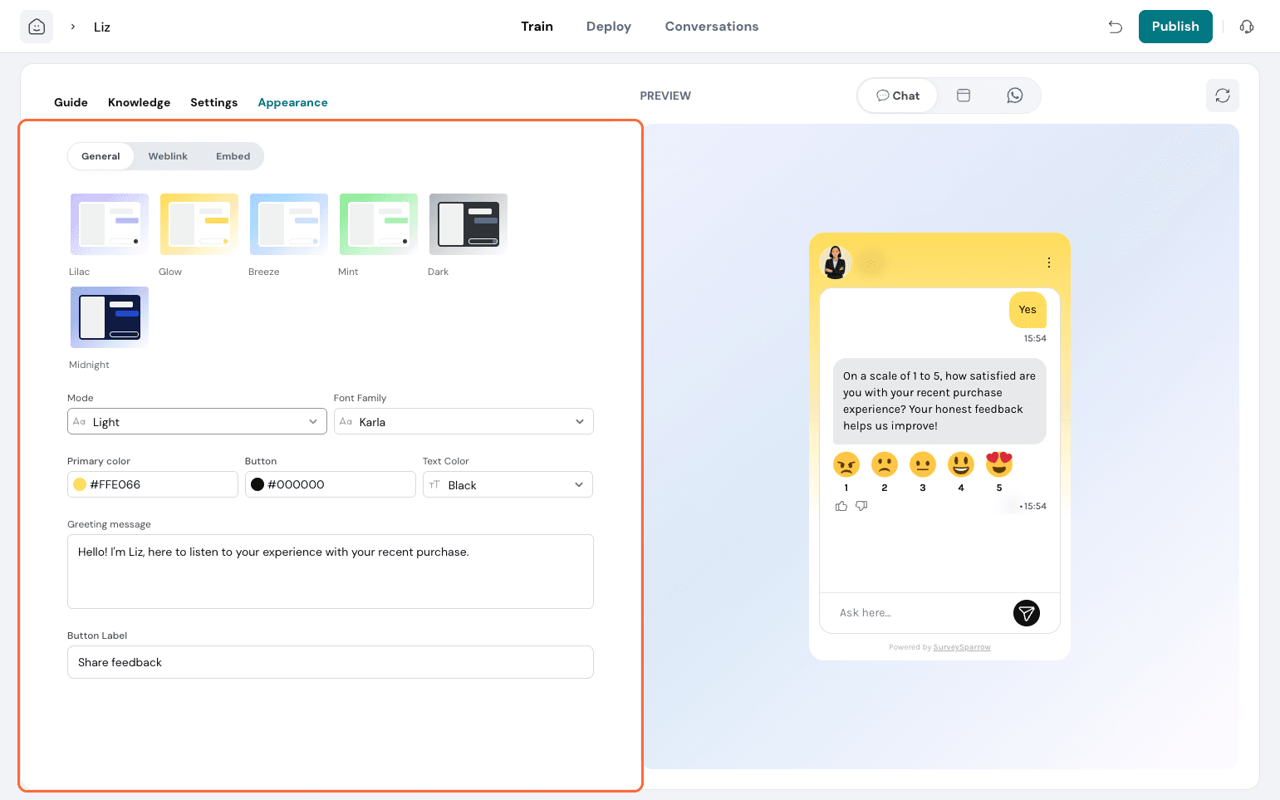Open the Font Family dropdown
Screen dimensions: 1280x800
(463, 421)
